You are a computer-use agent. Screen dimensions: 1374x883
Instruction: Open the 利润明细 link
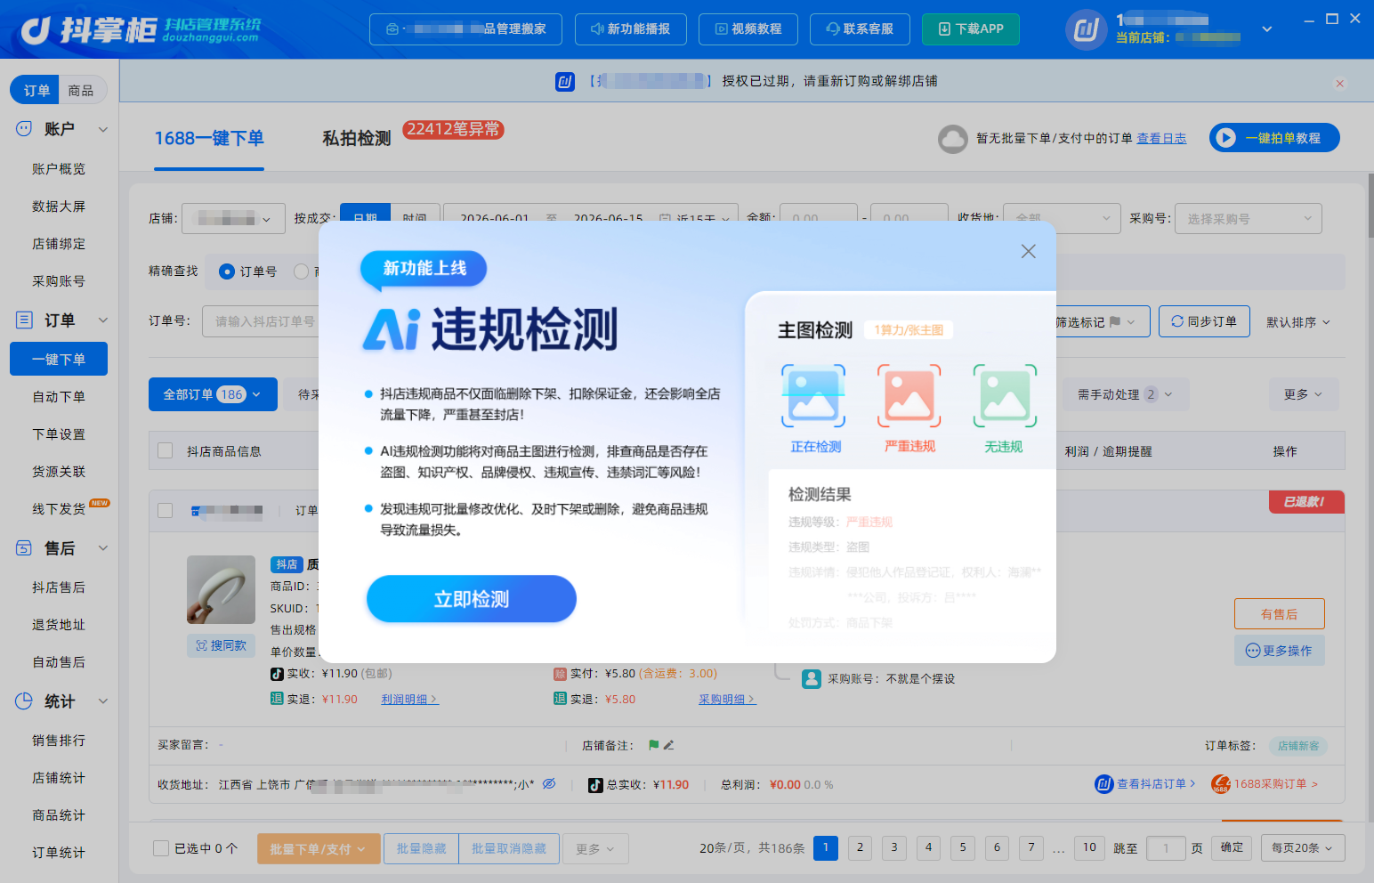[x=409, y=700]
